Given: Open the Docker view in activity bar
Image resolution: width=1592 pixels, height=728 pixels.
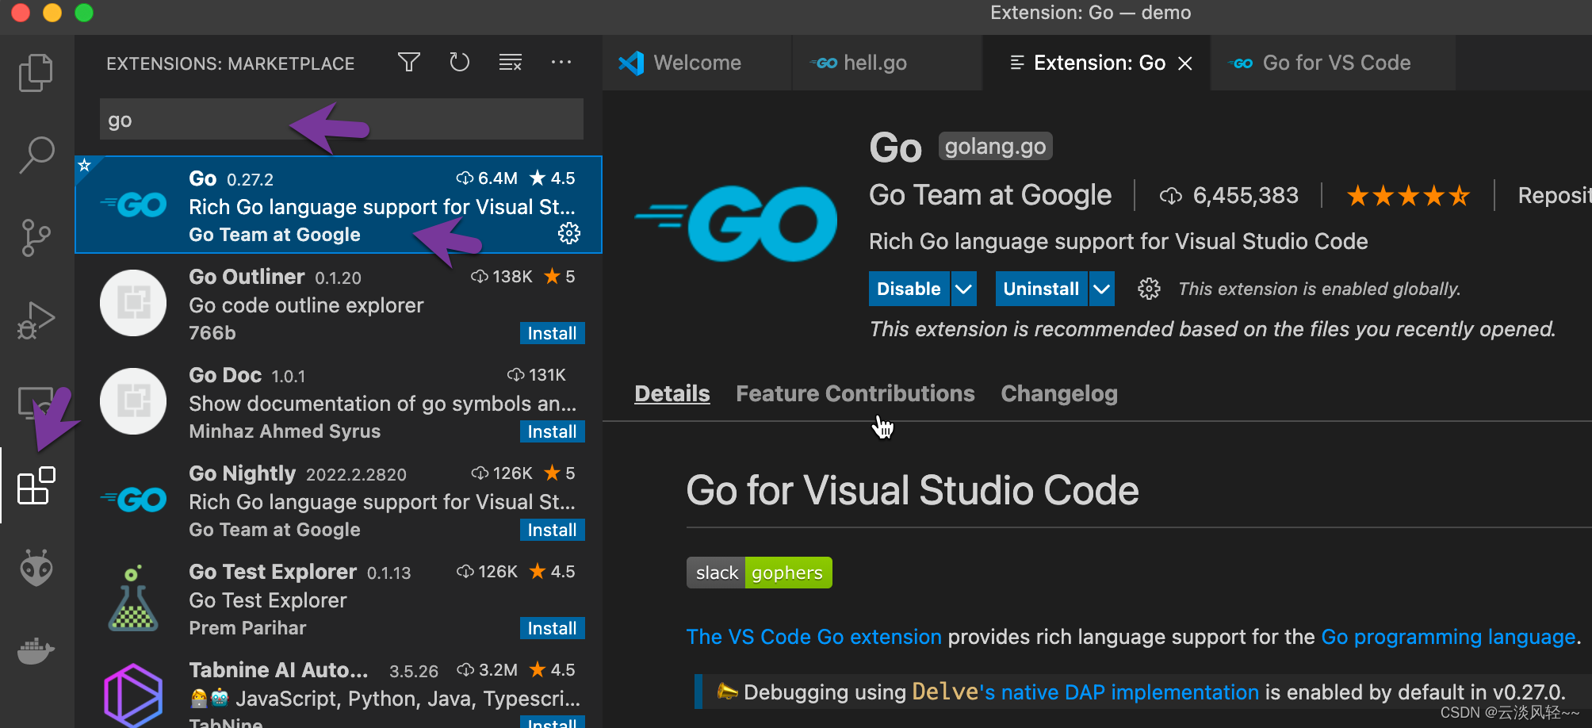Looking at the screenshot, I should click(x=36, y=650).
